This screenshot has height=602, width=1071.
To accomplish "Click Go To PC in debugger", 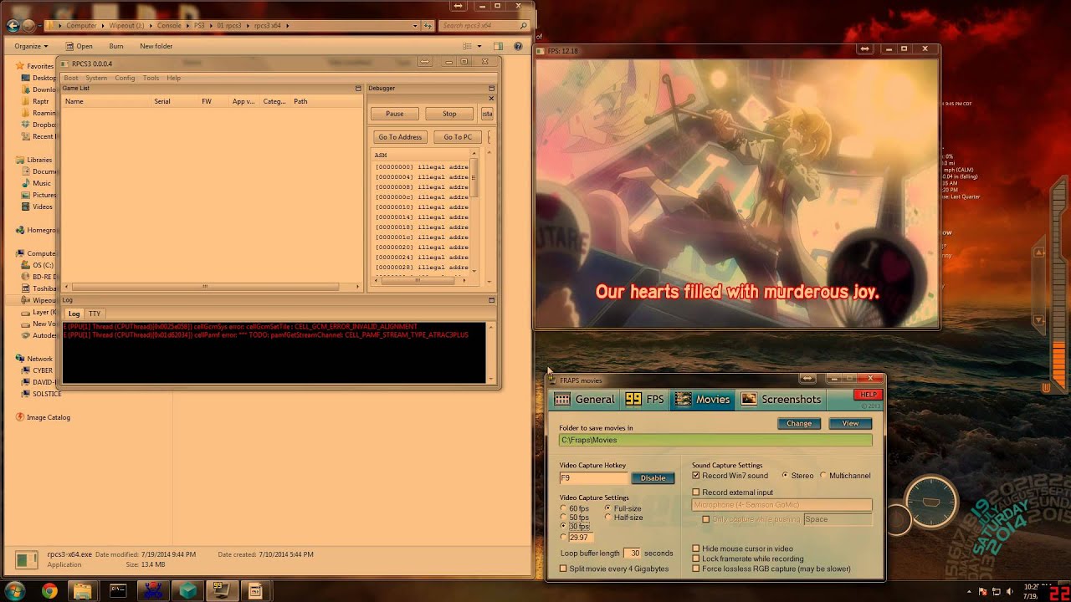I will coord(458,137).
